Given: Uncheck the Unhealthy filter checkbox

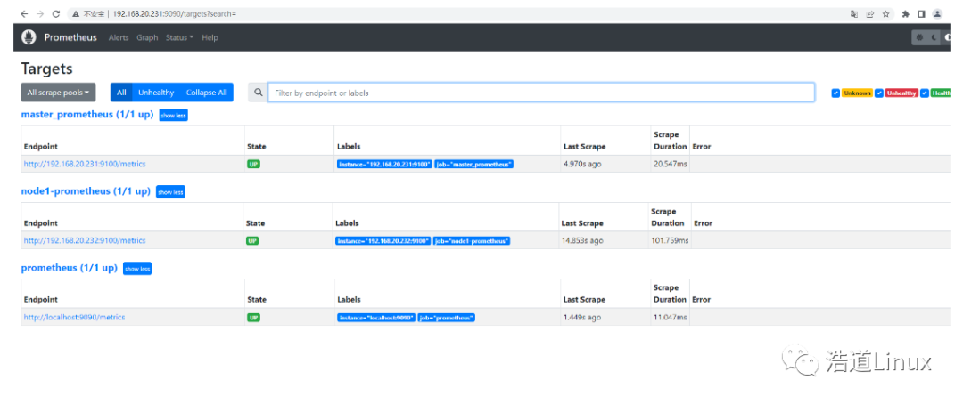Looking at the screenshot, I should (x=879, y=93).
